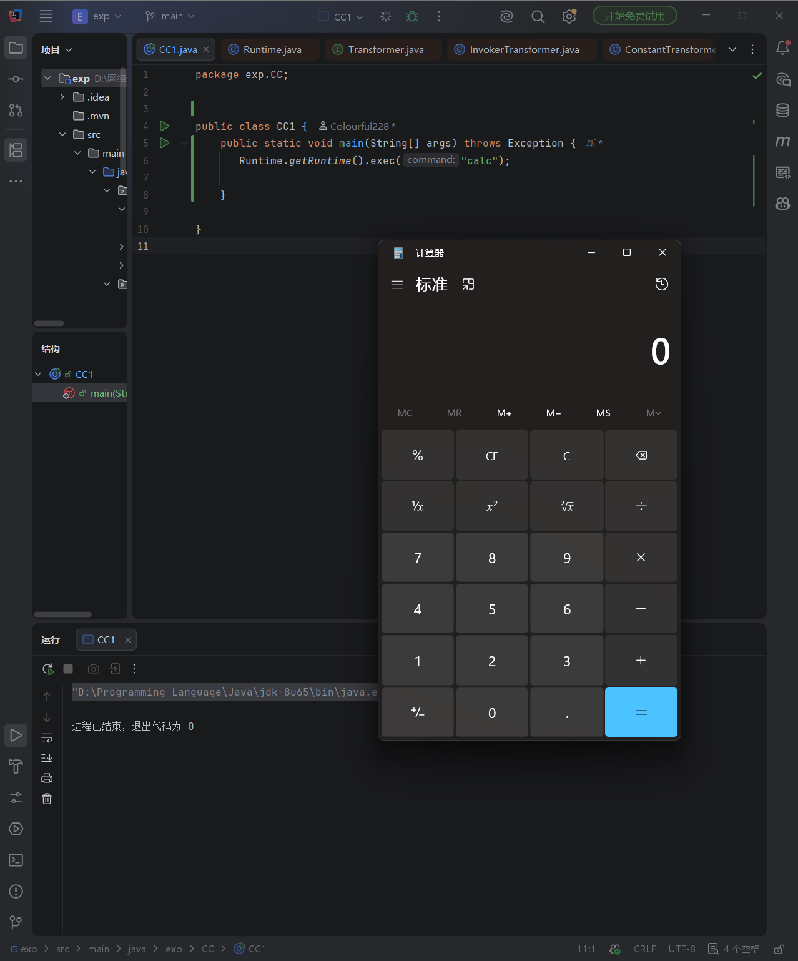Clear all Run console output with trash icon
798x961 pixels.
point(47,799)
